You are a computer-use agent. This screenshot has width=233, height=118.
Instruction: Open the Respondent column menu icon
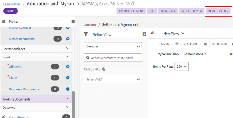point(205,44)
